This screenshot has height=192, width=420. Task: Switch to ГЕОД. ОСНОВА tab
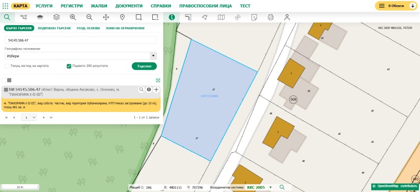coord(88,28)
